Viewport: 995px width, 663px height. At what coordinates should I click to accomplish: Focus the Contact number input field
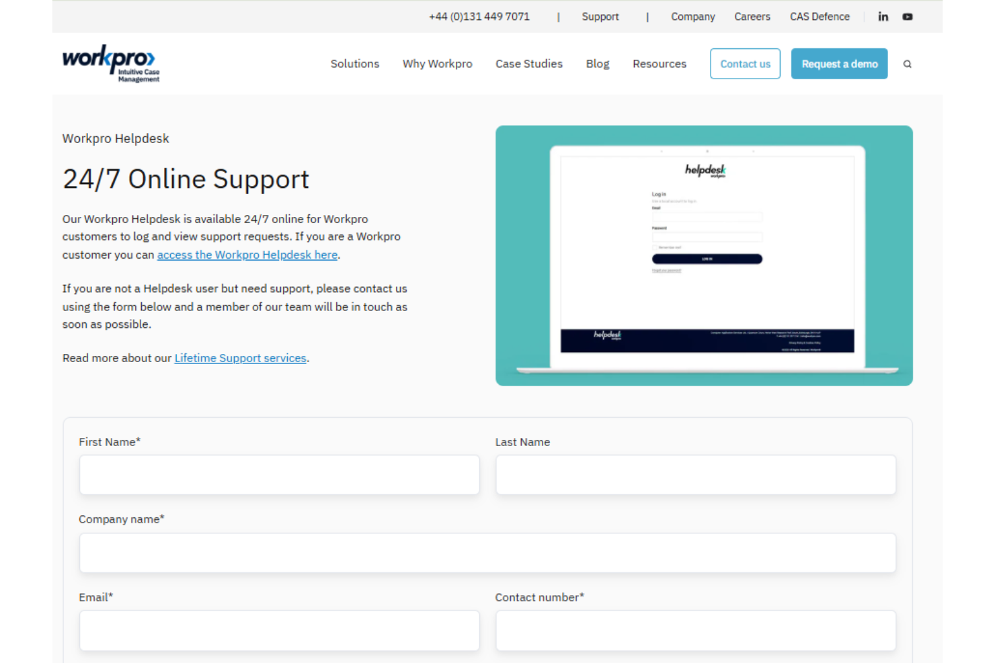(x=696, y=631)
